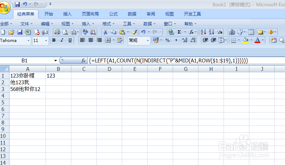Click the red font color A
The width and height of the screenshot is (285, 165).
(x=257, y=40)
